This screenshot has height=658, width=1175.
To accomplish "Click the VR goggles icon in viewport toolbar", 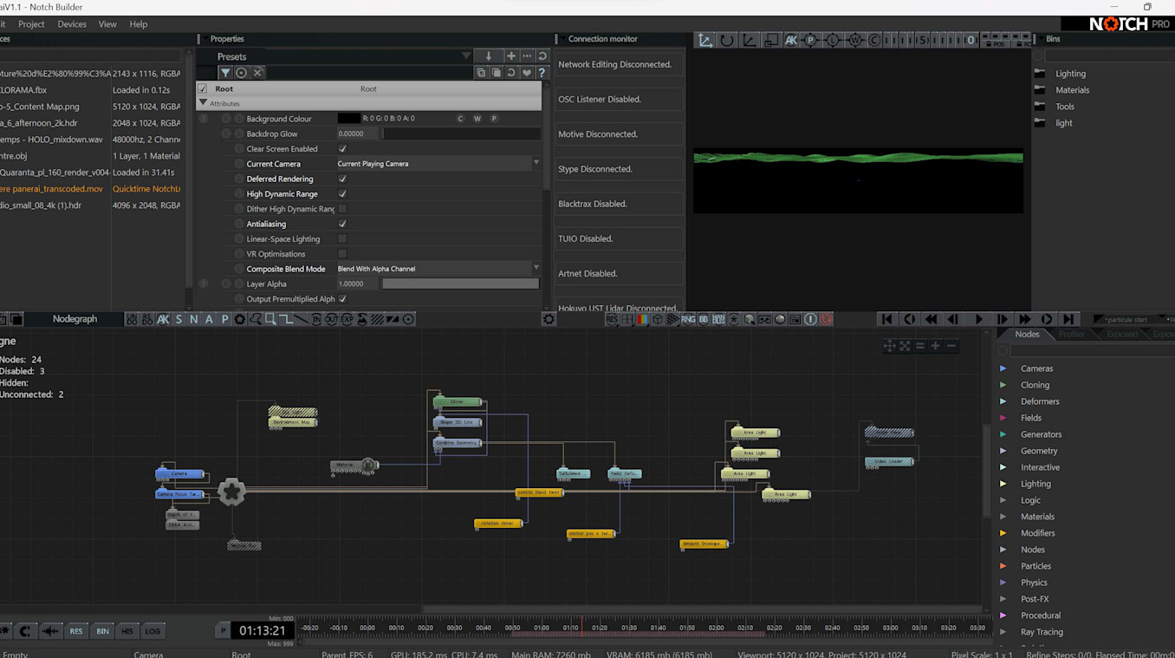I will click(764, 319).
